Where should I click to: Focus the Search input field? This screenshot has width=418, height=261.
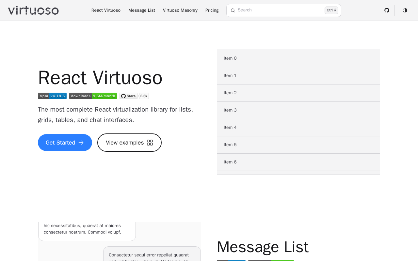pos(284,10)
